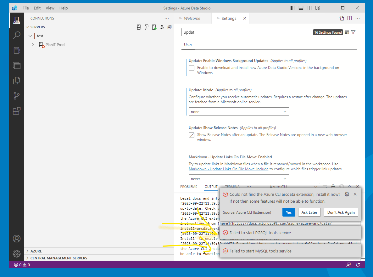Screen dimensions: 373x277
Task: Click the feedback icon in status bar
Action: pyautogui.click(x=348, y=265)
